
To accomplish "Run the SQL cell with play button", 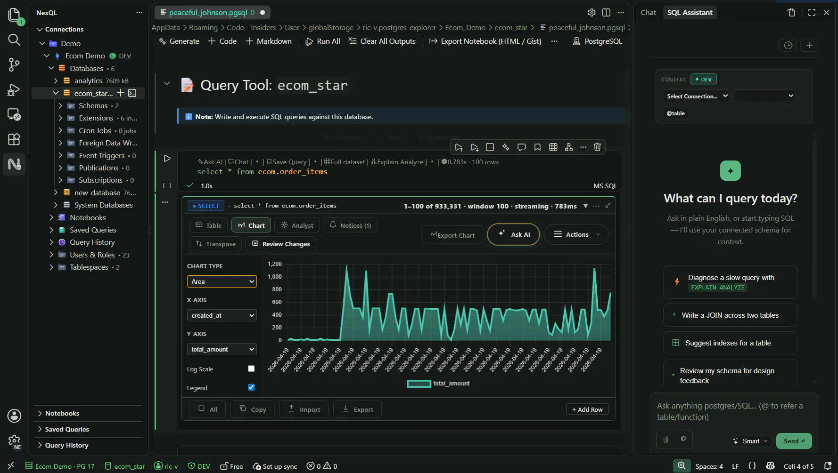I will click(x=167, y=159).
